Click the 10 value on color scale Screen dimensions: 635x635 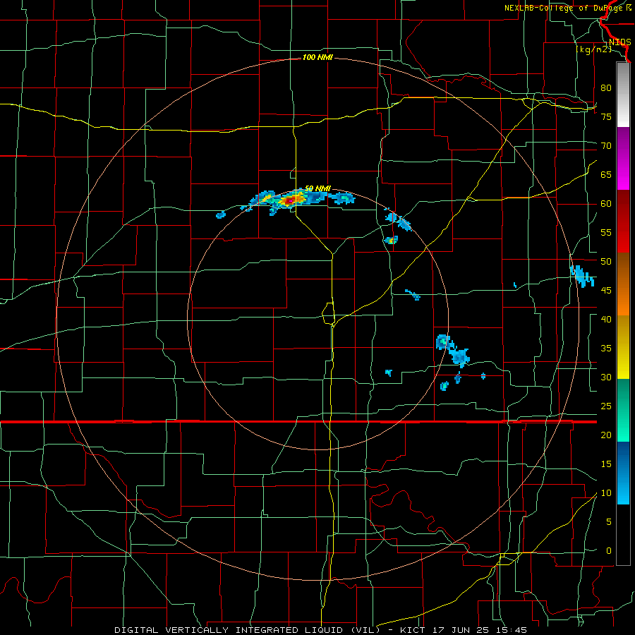coord(606,493)
